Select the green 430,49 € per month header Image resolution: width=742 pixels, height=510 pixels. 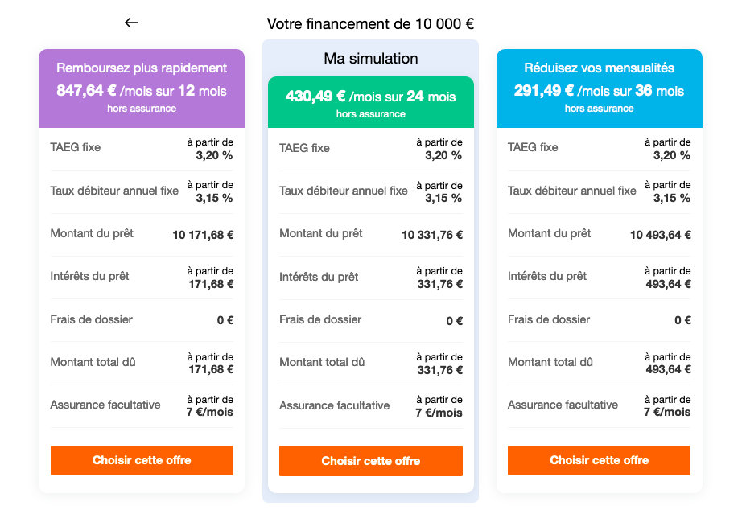point(371,102)
